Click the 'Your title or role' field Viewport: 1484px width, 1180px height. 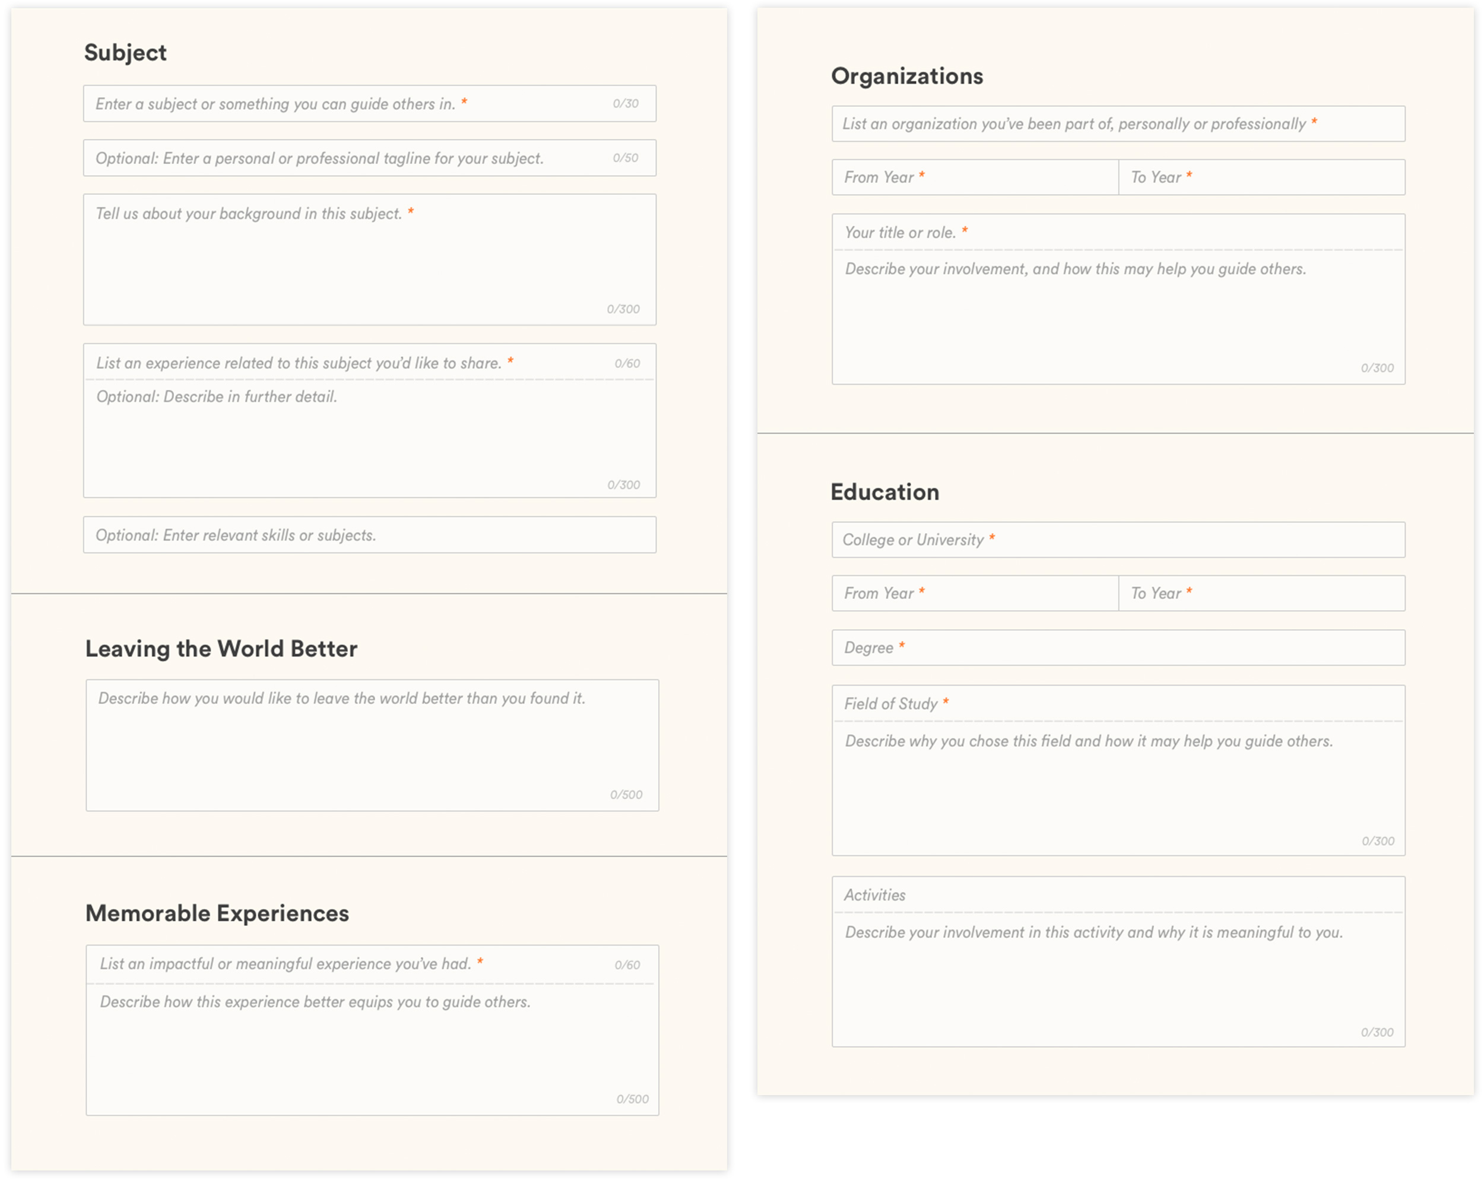tap(1118, 233)
